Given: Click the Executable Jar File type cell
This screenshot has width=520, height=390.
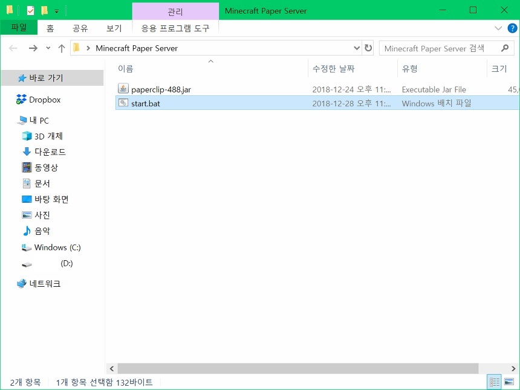Looking at the screenshot, I should coord(434,89).
